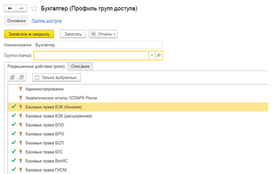
Task: Uncheck the Базовые права ВетИС checkmark
Action: click(x=14, y=160)
